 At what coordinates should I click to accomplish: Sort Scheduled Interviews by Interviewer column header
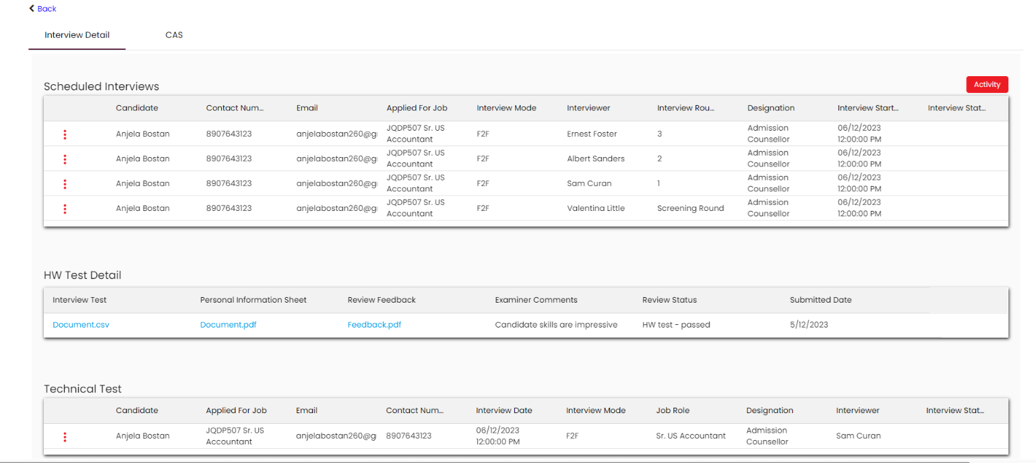coord(588,108)
